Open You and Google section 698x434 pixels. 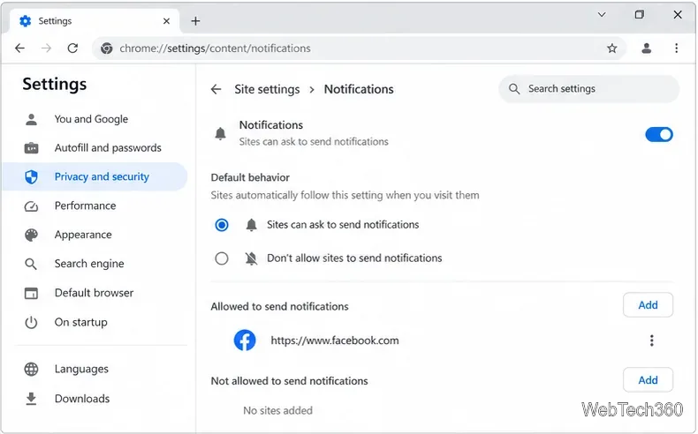pos(95,119)
